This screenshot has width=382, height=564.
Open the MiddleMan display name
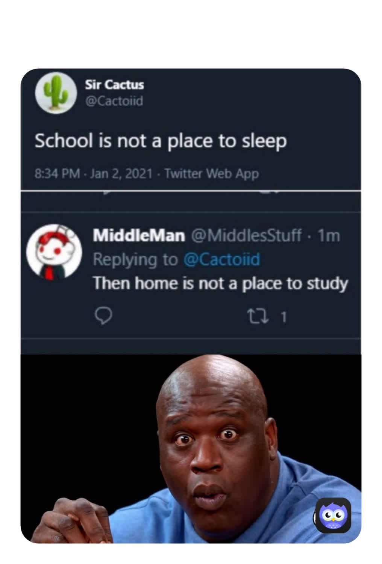pos(139,236)
